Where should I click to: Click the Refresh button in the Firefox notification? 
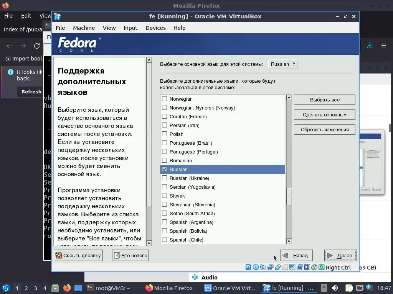point(31,92)
